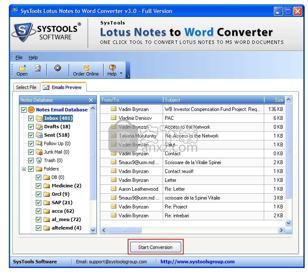This screenshot has width=308, height=273.
Task: Sort emails by From/To column header
Action: click(131, 100)
